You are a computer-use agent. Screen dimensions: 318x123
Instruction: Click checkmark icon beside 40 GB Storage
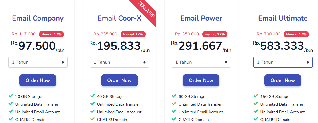tap(93, 96)
